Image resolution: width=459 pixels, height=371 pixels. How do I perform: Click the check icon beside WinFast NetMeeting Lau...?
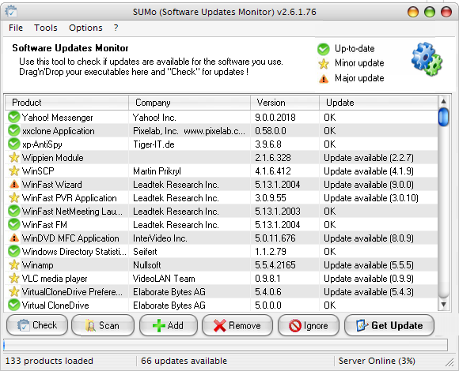13,211
